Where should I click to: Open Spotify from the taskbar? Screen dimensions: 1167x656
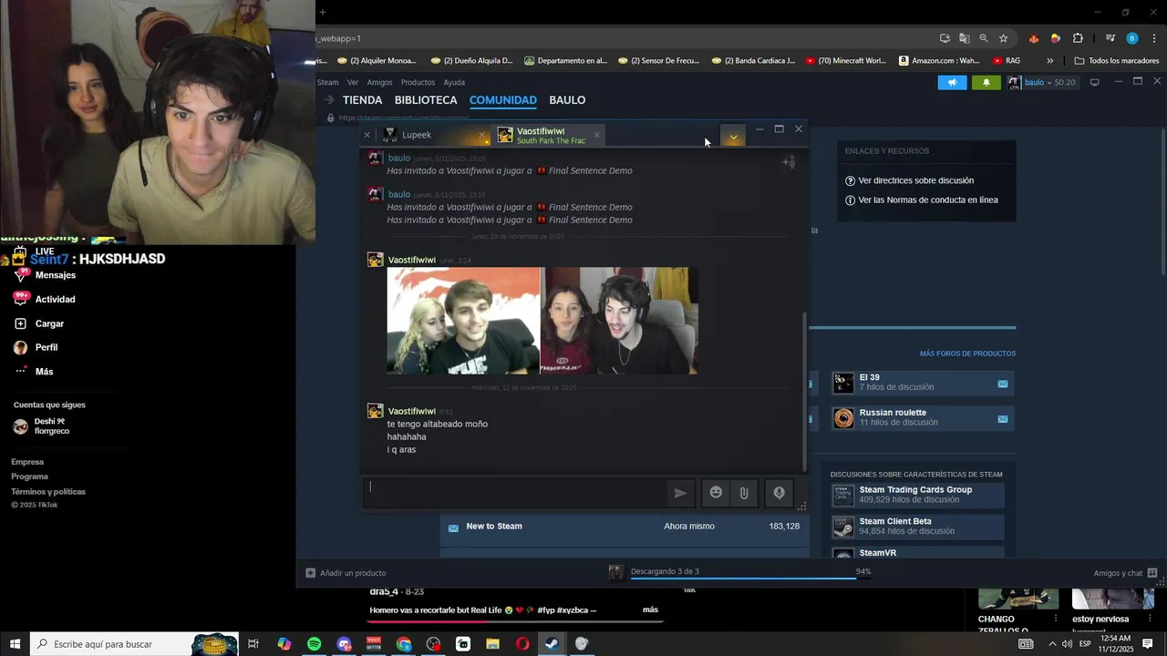point(314,644)
